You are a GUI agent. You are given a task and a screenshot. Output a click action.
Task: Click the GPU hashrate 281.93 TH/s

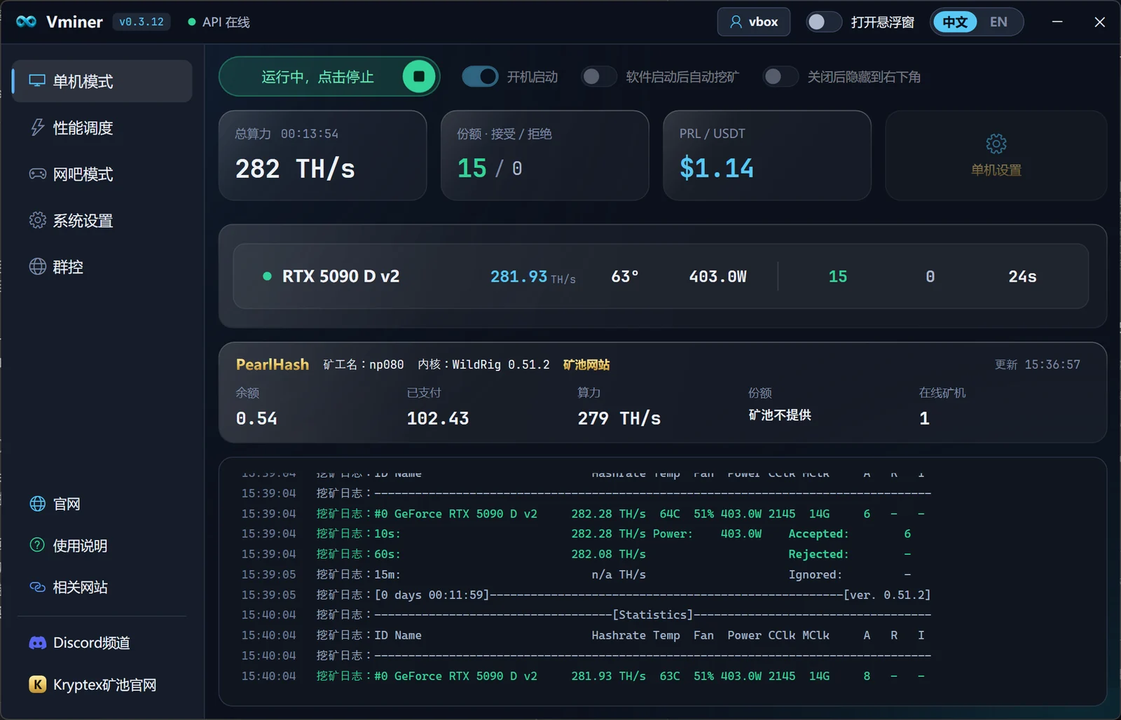click(x=532, y=277)
